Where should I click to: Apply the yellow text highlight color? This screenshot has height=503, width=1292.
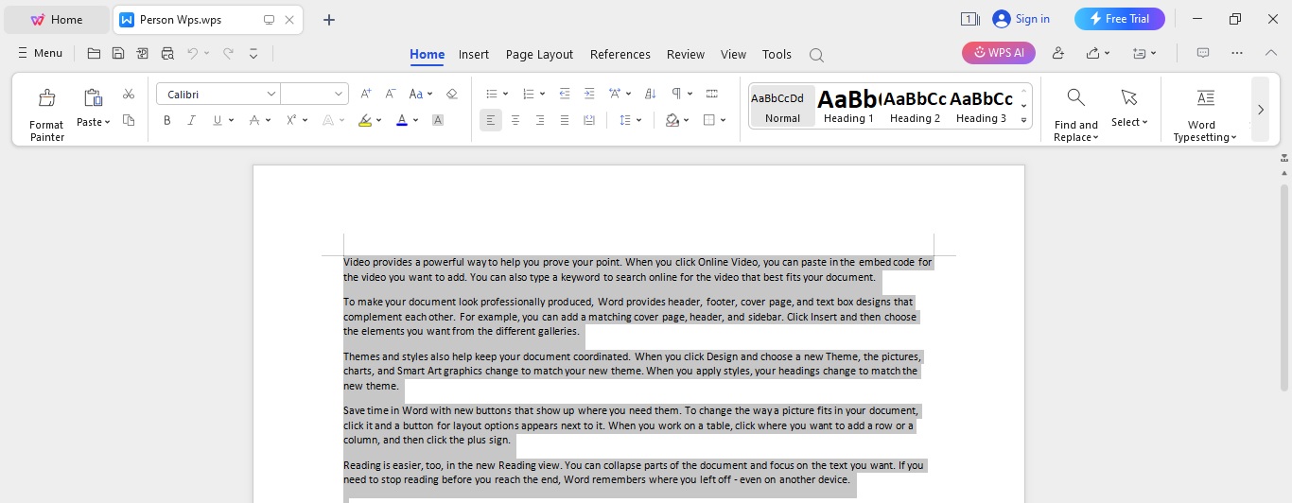366,120
